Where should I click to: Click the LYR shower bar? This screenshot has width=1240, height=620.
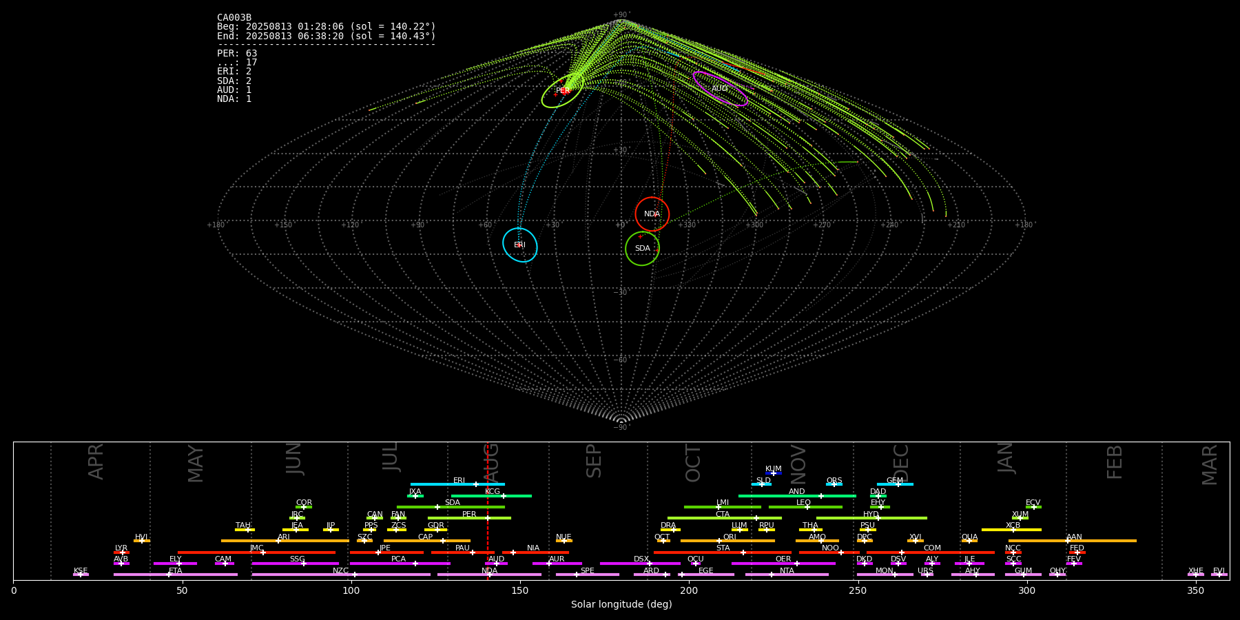coord(121,552)
